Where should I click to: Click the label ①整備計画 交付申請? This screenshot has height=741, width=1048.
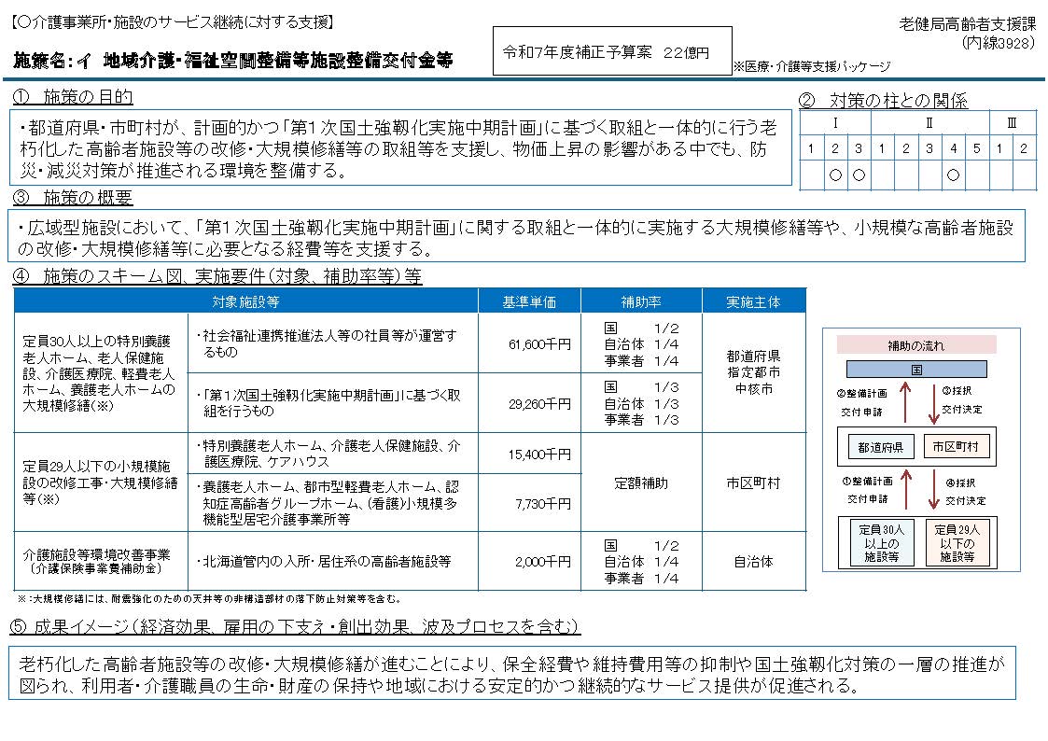(867, 490)
